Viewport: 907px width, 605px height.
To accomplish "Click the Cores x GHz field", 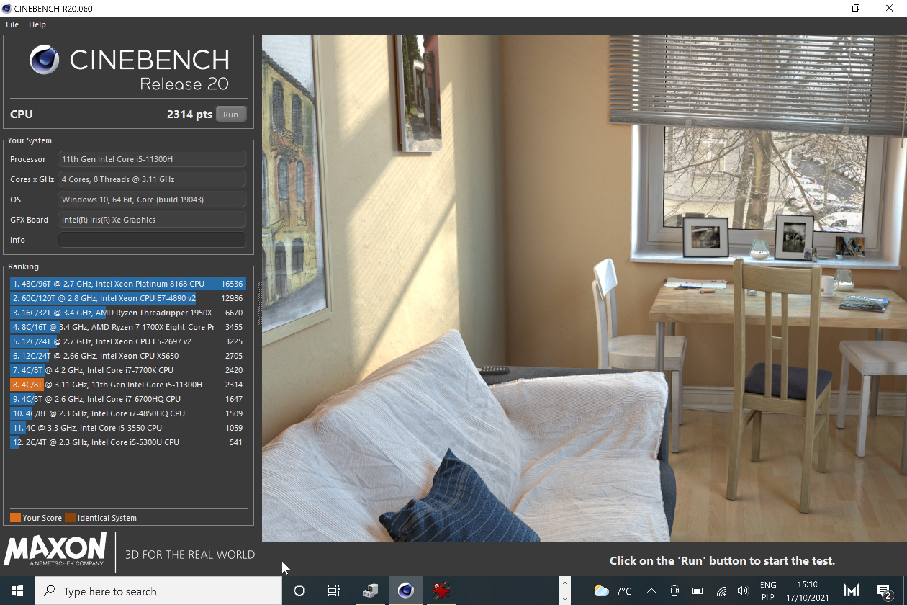I will (152, 179).
